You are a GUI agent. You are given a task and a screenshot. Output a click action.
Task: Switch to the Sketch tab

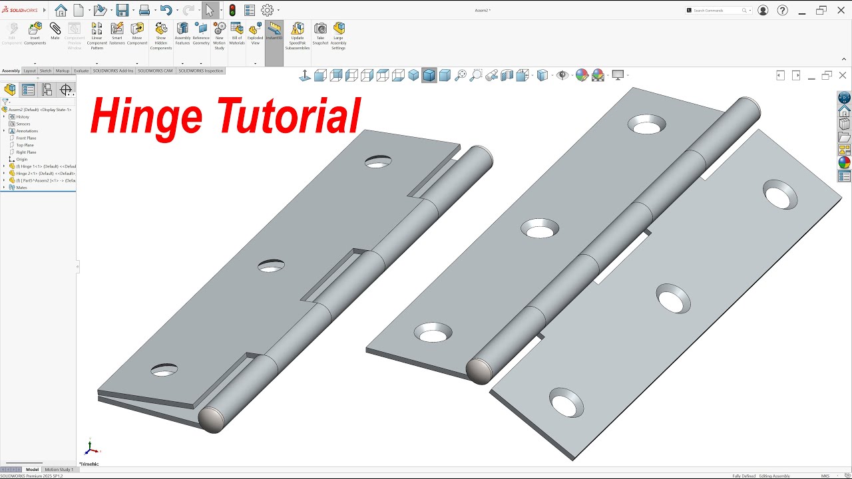click(45, 71)
